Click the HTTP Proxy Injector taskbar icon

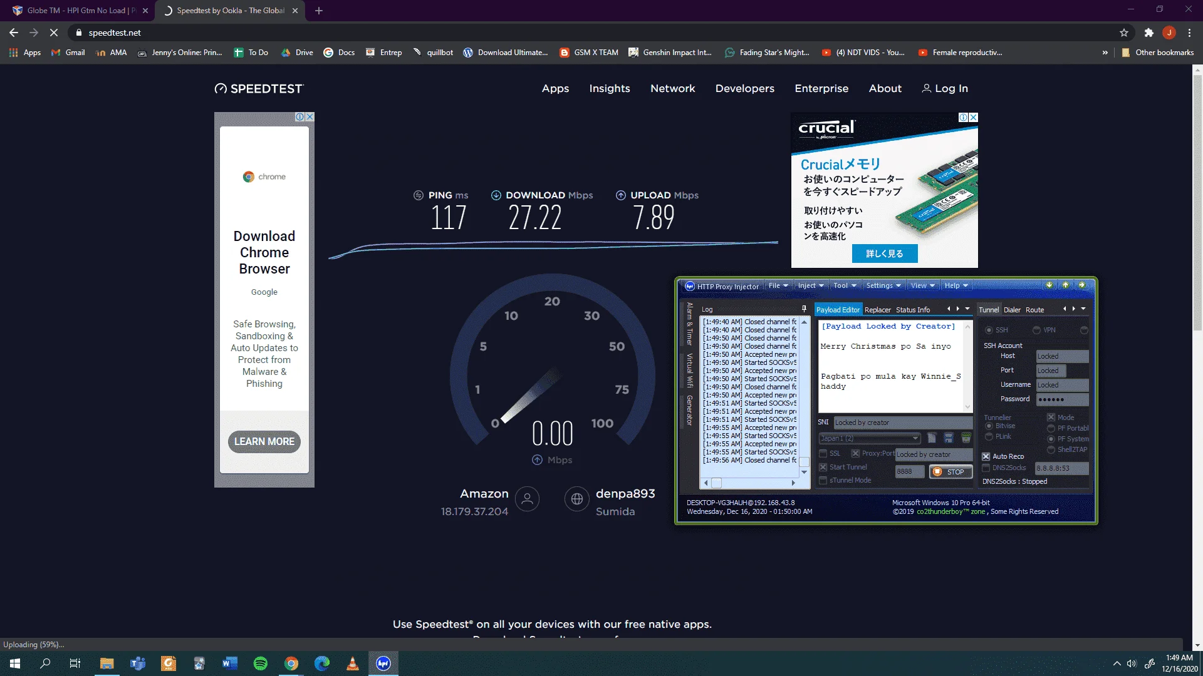click(383, 663)
